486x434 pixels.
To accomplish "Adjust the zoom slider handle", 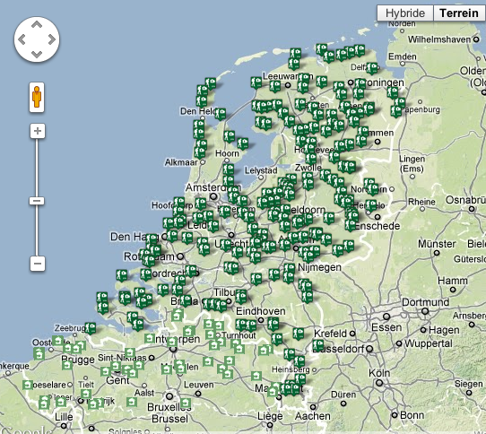I will point(37,201).
